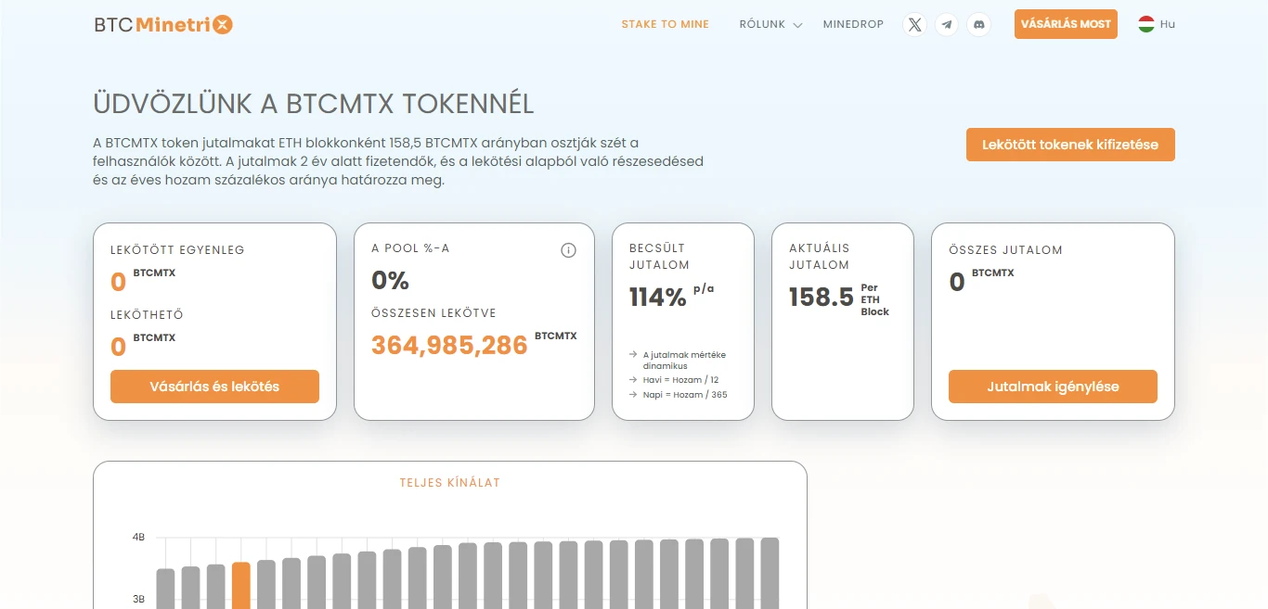The height and width of the screenshot is (609, 1268).
Task: Click the Napi = Hozam / 365 note
Action: [x=685, y=395]
